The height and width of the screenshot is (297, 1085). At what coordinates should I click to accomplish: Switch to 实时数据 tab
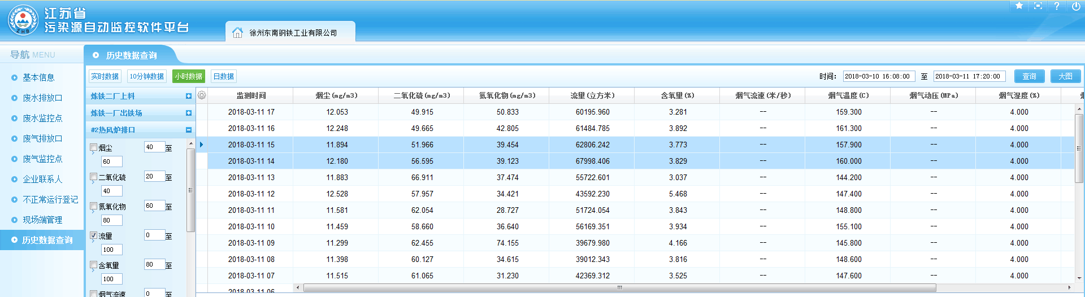tap(105, 76)
